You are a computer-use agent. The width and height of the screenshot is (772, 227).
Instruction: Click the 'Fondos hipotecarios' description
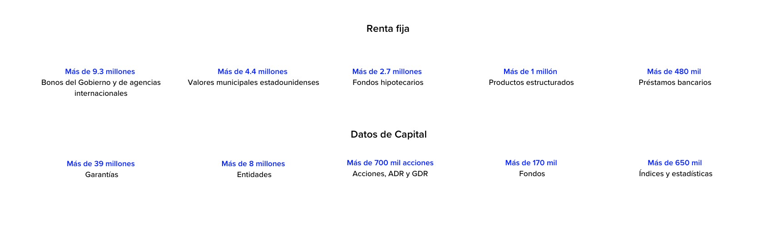[388, 82]
